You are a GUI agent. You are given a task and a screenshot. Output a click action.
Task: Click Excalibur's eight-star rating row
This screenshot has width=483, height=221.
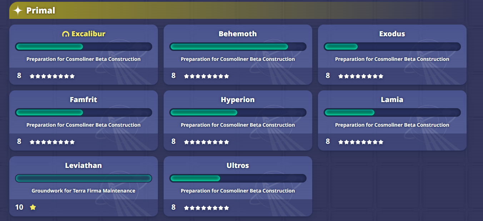[52, 76]
